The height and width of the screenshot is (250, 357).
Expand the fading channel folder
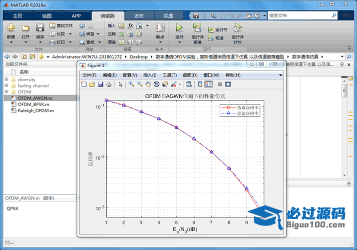(x=6, y=85)
